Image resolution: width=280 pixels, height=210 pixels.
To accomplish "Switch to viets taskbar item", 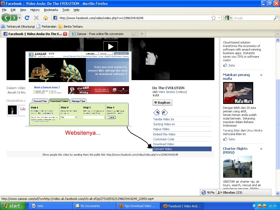I will 50,206.
